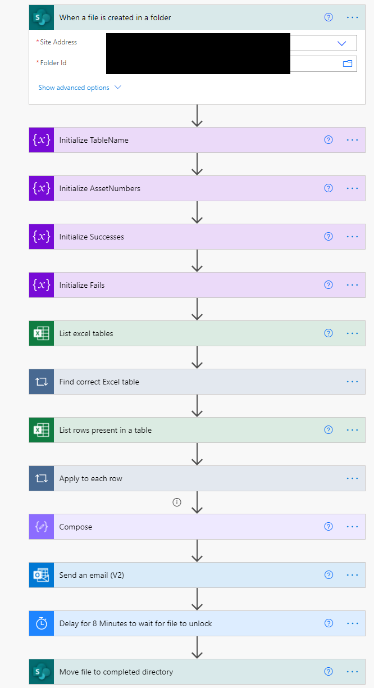Image resolution: width=374 pixels, height=688 pixels.
Task: Click the variable icon on Initialize TableName
Action: click(42, 140)
